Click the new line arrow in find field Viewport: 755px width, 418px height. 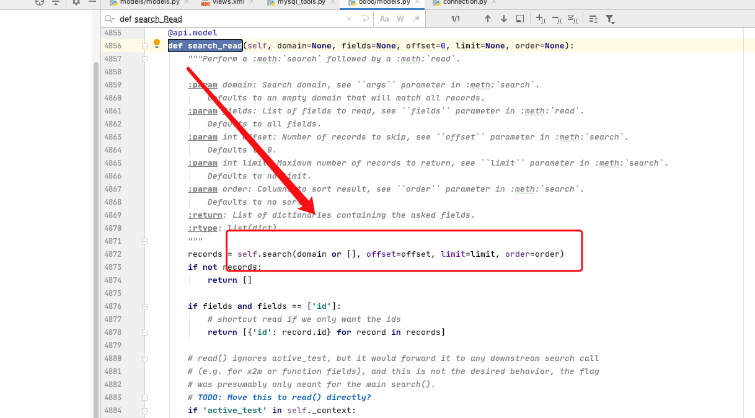point(365,19)
